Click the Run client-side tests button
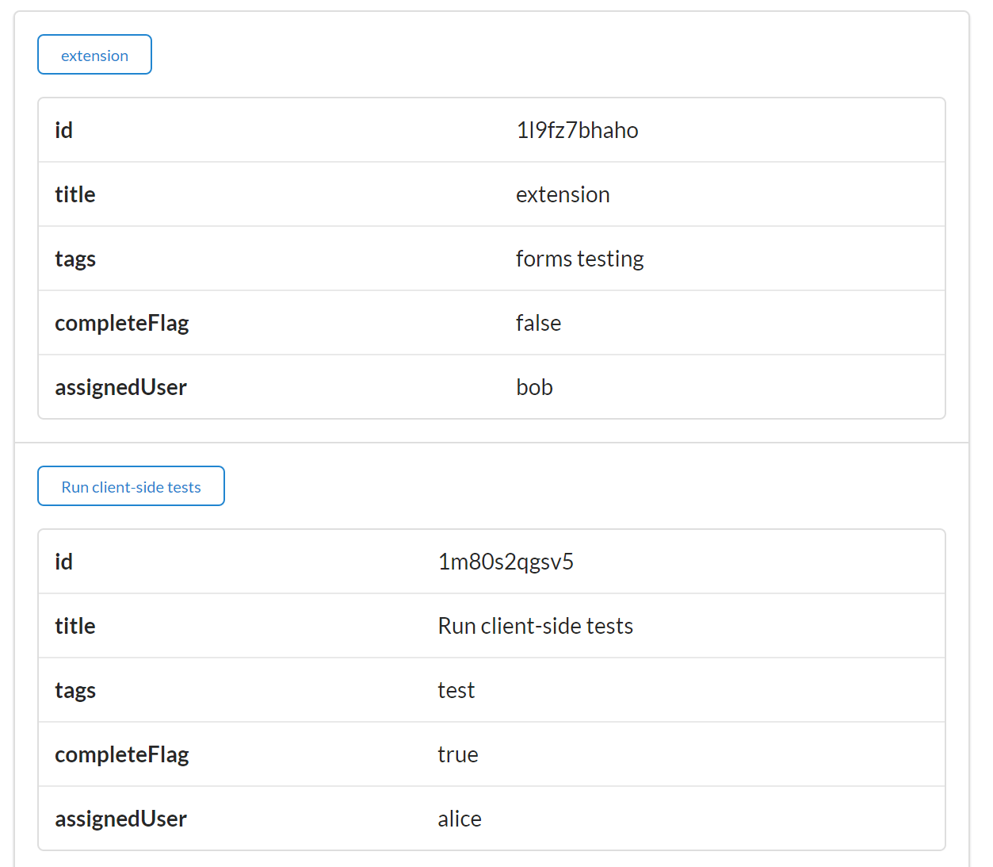 coord(131,486)
